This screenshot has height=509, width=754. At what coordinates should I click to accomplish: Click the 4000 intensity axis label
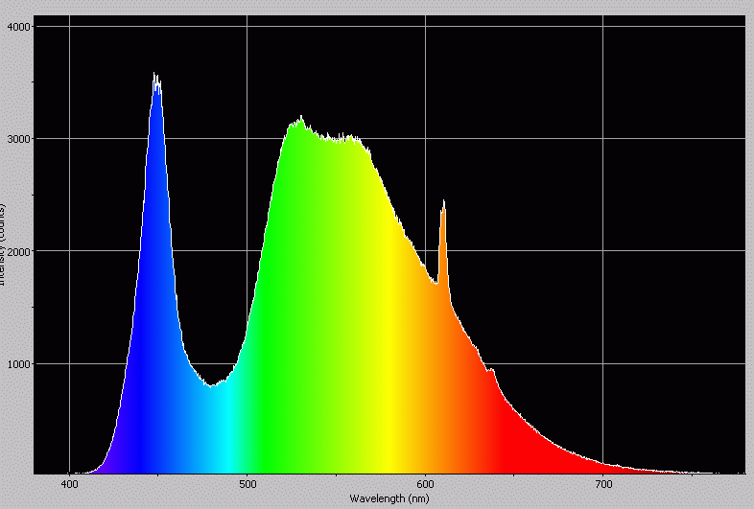point(19,27)
